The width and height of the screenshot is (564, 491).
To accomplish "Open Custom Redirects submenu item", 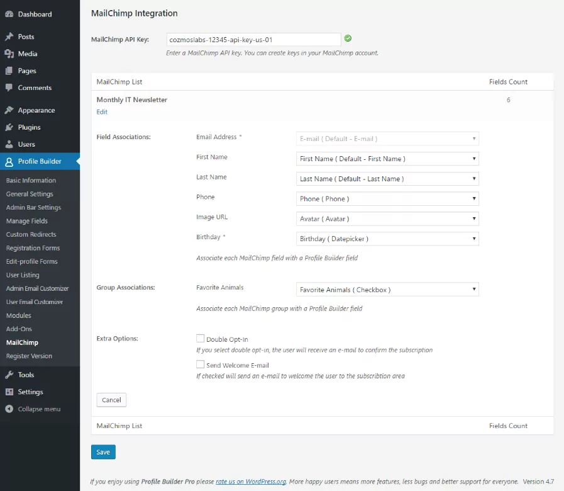I will pos(31,235).
